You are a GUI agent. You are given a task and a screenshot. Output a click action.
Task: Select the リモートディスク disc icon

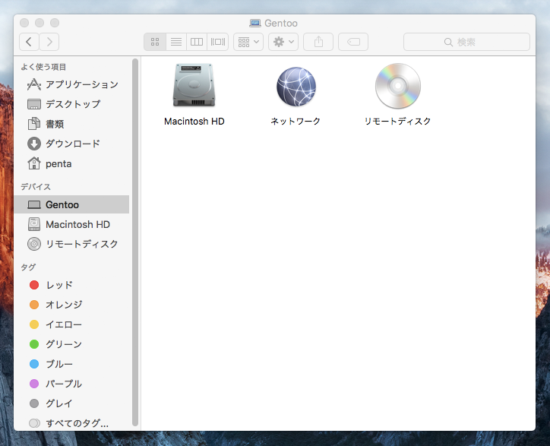click(x=398, y=86)
